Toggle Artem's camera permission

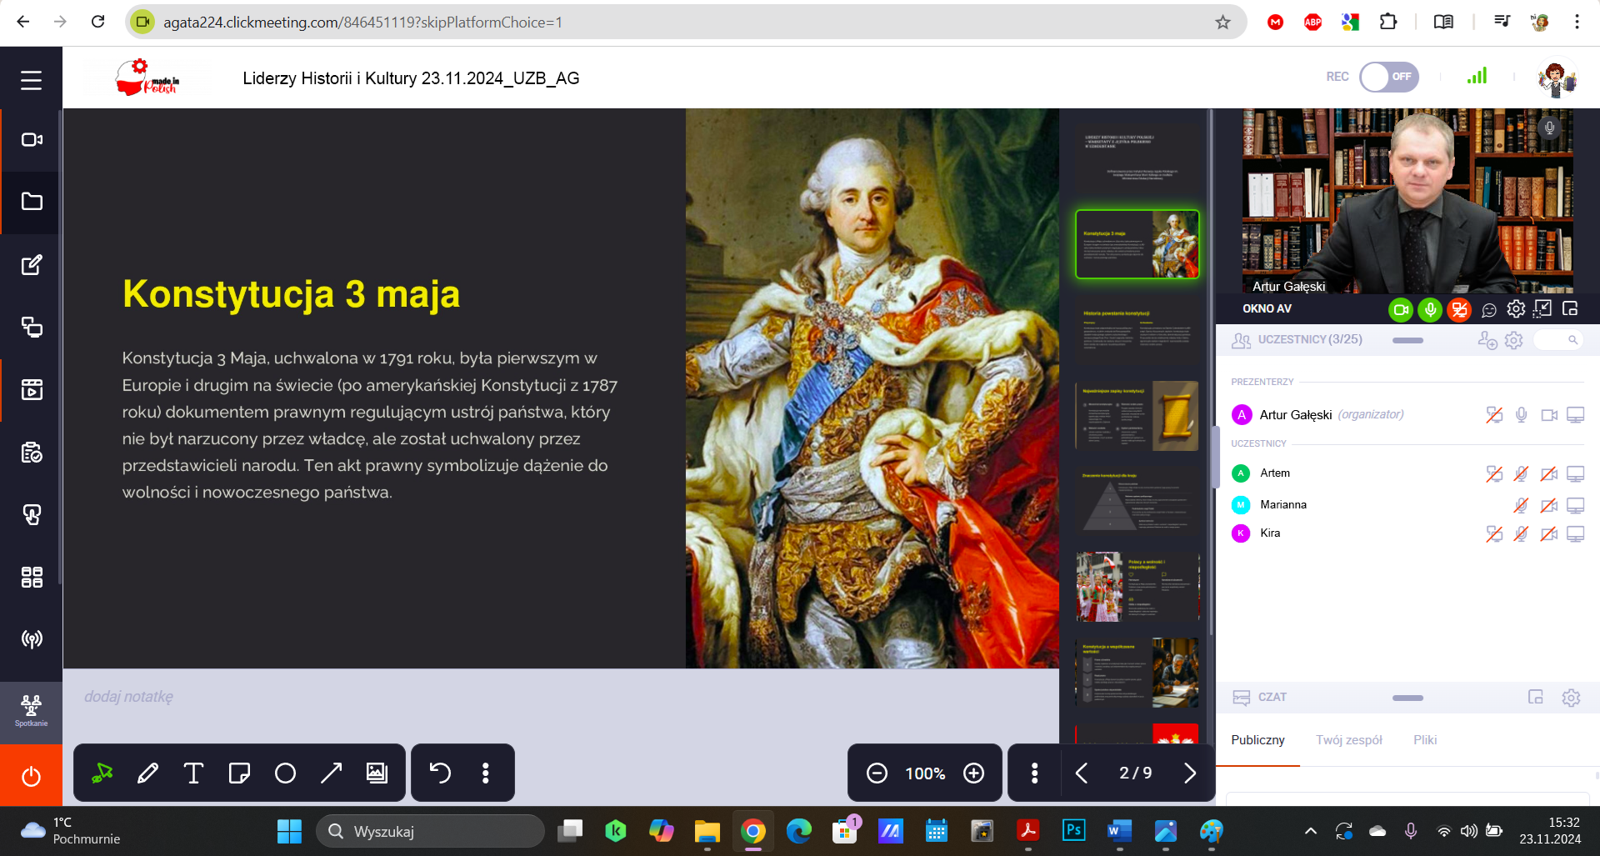[x=1549, y=473]
